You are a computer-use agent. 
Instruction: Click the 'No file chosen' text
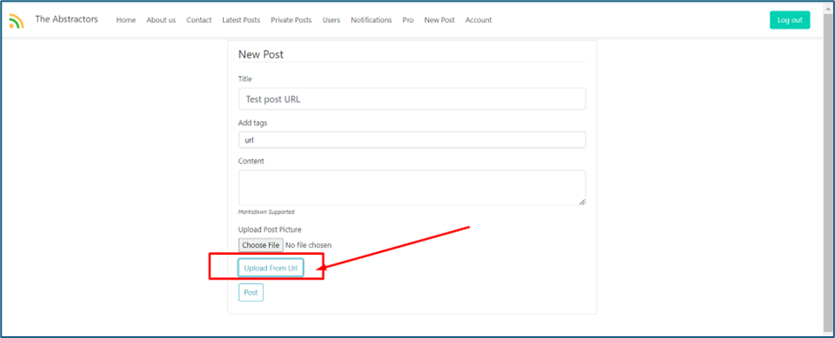pos(309,245)
